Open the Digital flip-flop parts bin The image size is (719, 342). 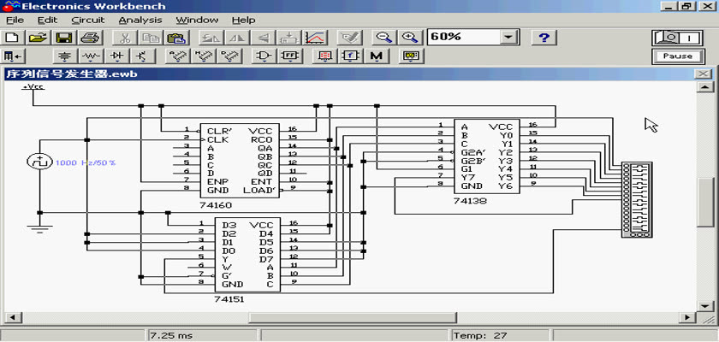coord(290,56)
